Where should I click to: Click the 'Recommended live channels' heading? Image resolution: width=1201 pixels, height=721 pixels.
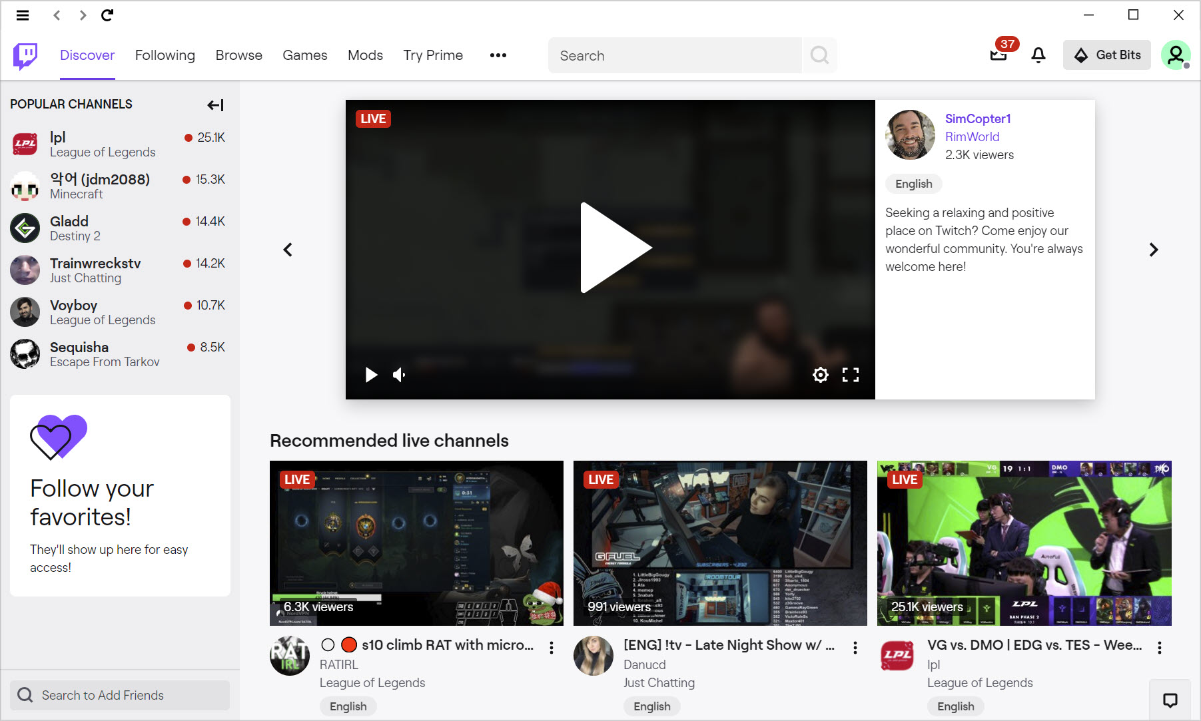[389, 441]
